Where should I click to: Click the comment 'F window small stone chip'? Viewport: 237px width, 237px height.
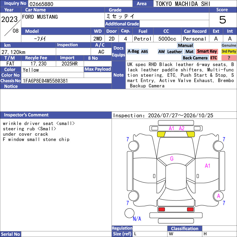pyautogui.click(x=36, y=140)
